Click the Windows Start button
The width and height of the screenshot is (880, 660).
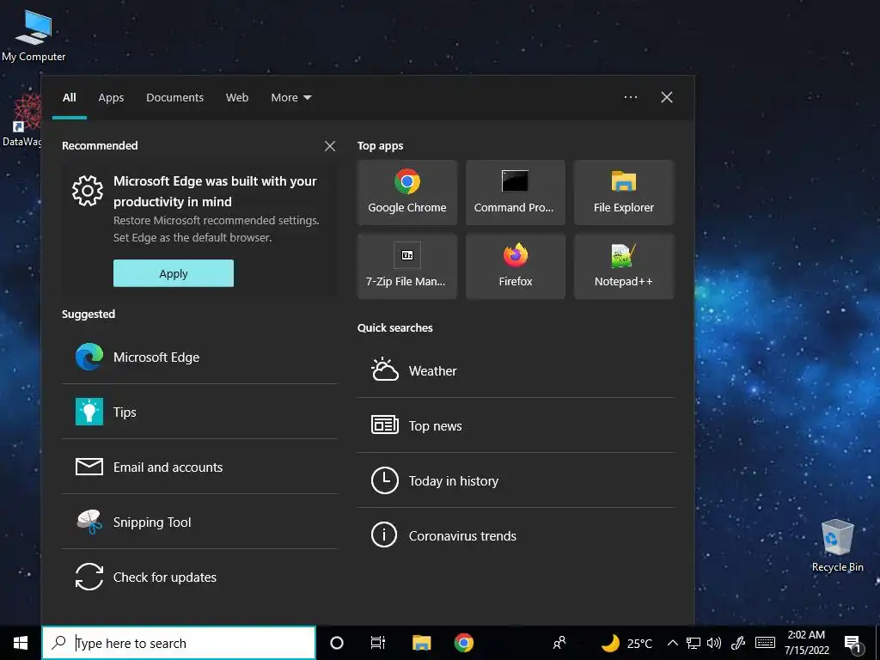[x=21, y=643]
